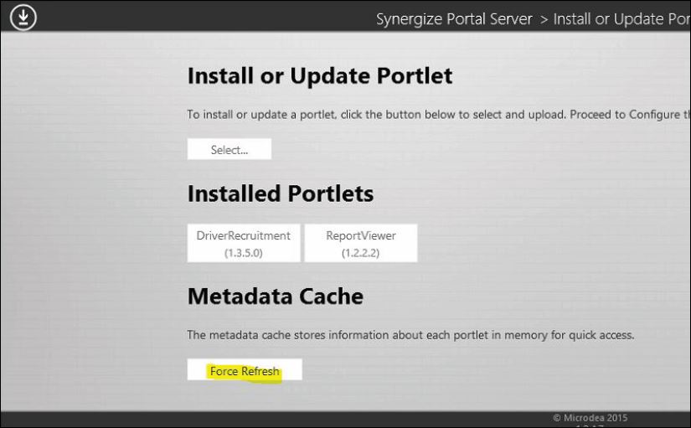Viewport: 691px width, 428px height.
Task: Open the Synergize Portal Server breadcrumb
Action: coord(454,19)
